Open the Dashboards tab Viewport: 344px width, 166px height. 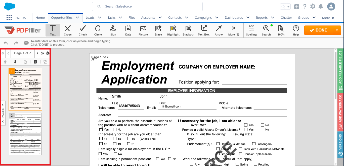click(x=234, y=17)
